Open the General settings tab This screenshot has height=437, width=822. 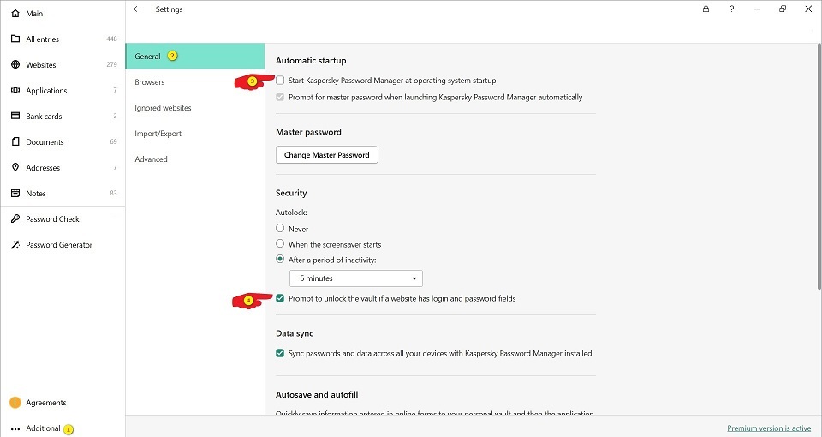click(195, 57)
